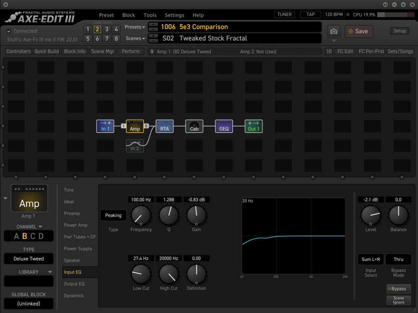This screenshot has height=313, width=418.
Task: Open the TUNER
Action: (x=285, y=14)
